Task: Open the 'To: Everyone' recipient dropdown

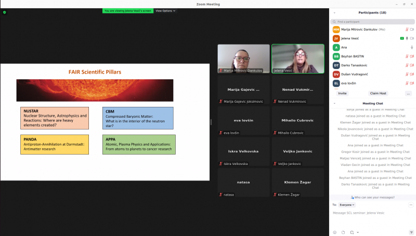Action: [x=347, y=205]
